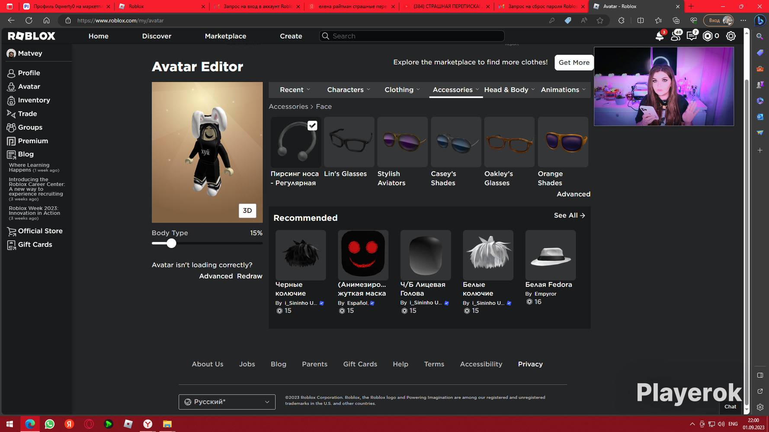Click the Roblox logo
769x432 pixels.
pos(32,36)
